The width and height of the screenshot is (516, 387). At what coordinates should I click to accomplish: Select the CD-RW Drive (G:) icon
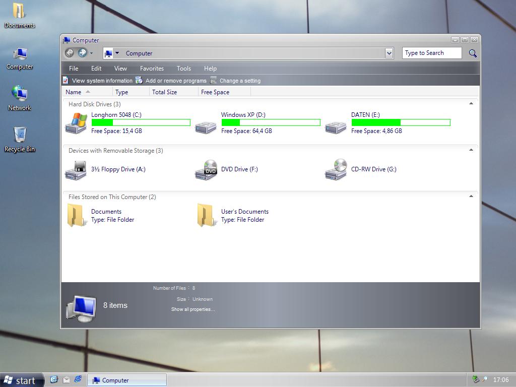[x=336, y=170]
